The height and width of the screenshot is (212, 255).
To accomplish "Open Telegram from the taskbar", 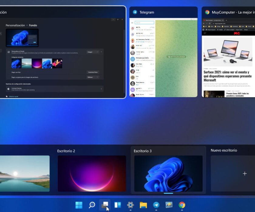I will tap(156, 205).
